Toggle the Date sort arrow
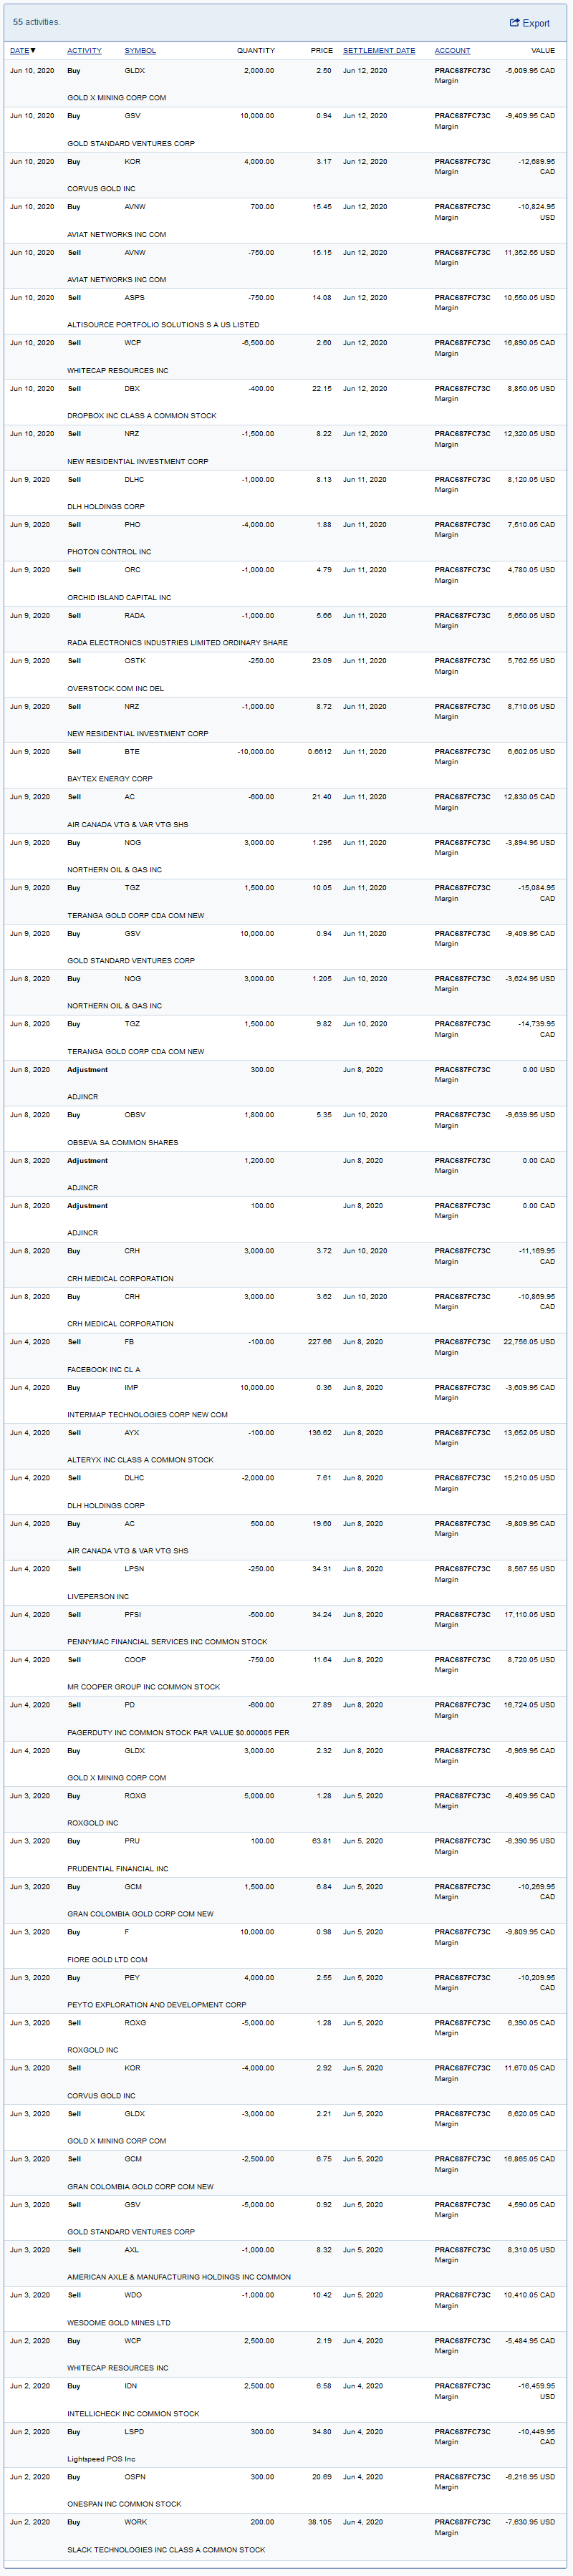 click(33, 50)
